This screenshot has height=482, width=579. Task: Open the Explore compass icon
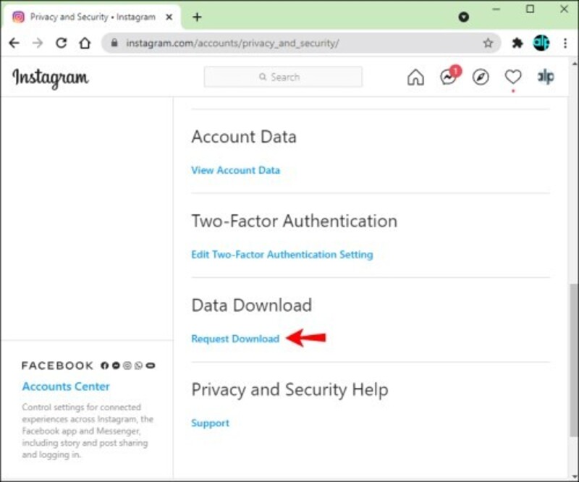(481, 77)
